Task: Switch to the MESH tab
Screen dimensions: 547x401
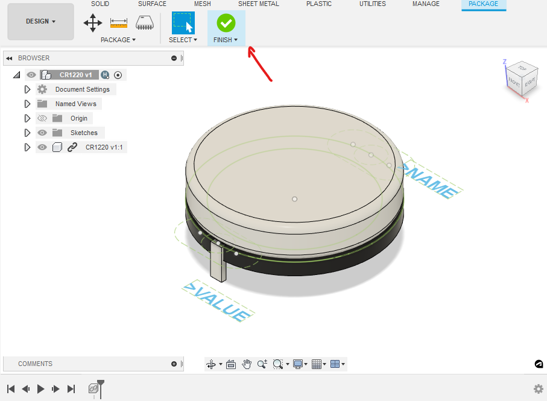Action: click(x=202, y=4)
